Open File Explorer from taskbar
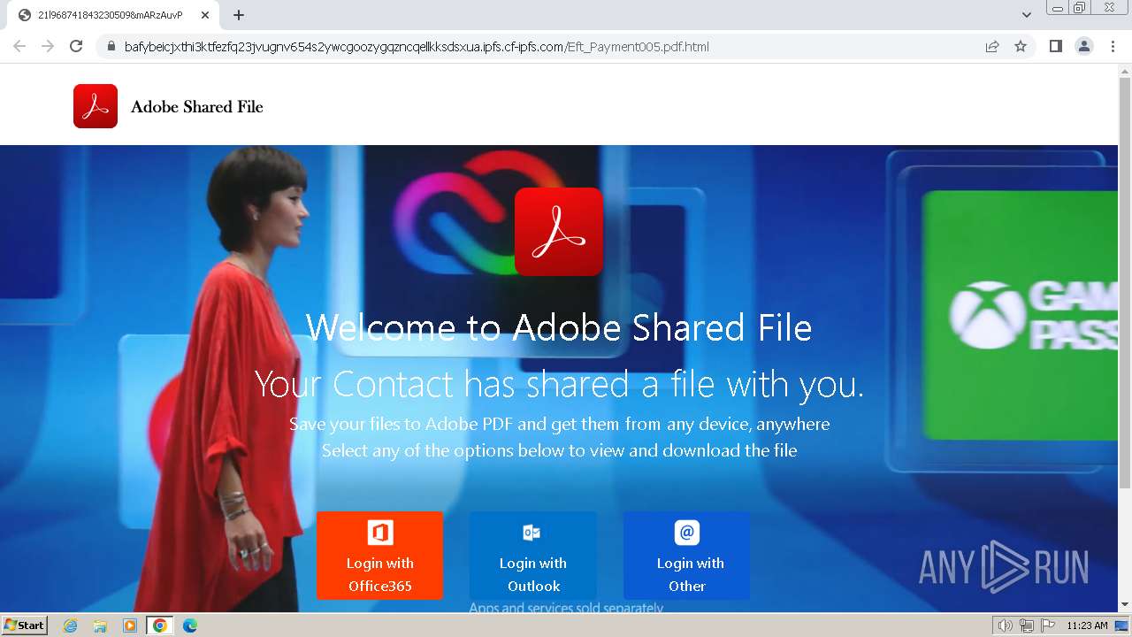The width and height of the screenshot is (1132, 637). tap(100, 625)
